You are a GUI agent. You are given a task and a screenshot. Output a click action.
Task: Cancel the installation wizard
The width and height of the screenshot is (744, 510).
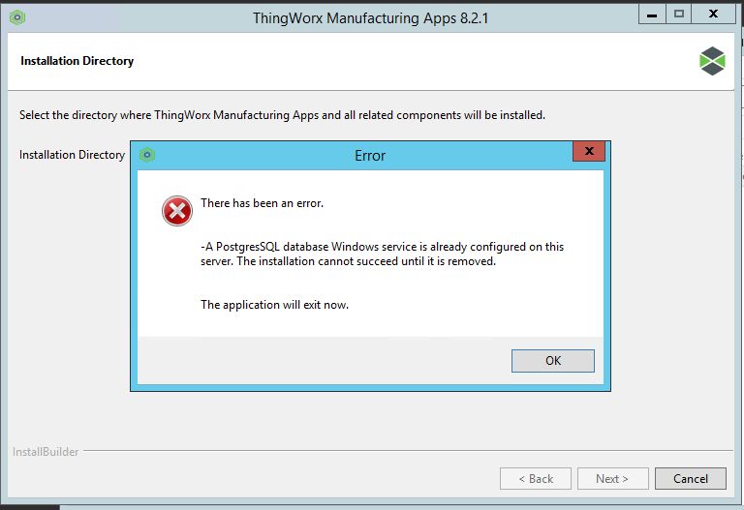point(690,478)
